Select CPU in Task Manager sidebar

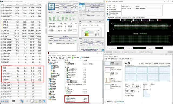pos(113,63)
